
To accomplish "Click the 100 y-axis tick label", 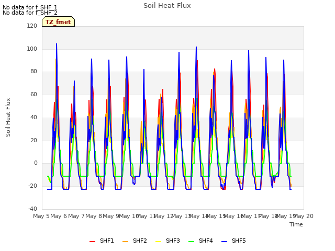I will coord(32,49).
